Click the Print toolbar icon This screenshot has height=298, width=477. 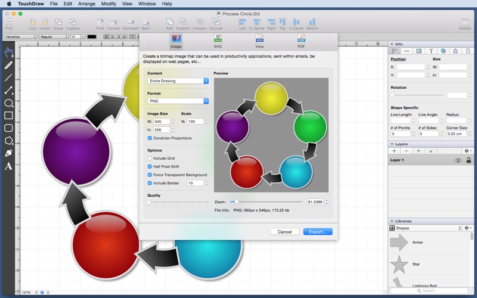click(x=9, y=23)
